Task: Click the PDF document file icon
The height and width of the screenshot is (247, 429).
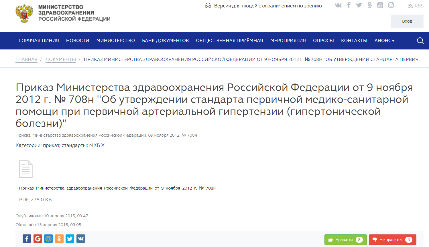Action: point(26,169)
